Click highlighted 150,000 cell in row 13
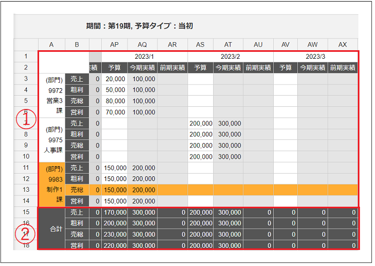 click(x=115, y=190)
